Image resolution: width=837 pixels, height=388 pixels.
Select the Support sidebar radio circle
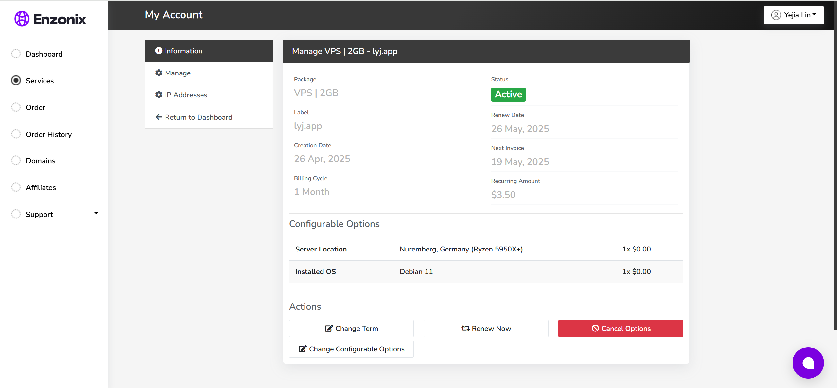(x=16, y=214)
